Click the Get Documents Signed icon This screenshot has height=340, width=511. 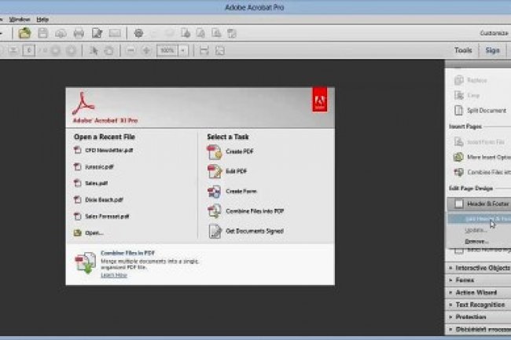point(215,231)
